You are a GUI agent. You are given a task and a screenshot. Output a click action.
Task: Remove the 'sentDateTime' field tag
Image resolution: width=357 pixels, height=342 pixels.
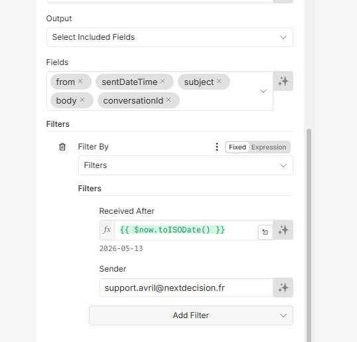163,81
